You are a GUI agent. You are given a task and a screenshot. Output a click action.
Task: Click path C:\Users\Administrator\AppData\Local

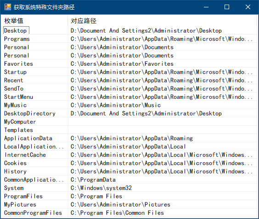click(128, 146)
